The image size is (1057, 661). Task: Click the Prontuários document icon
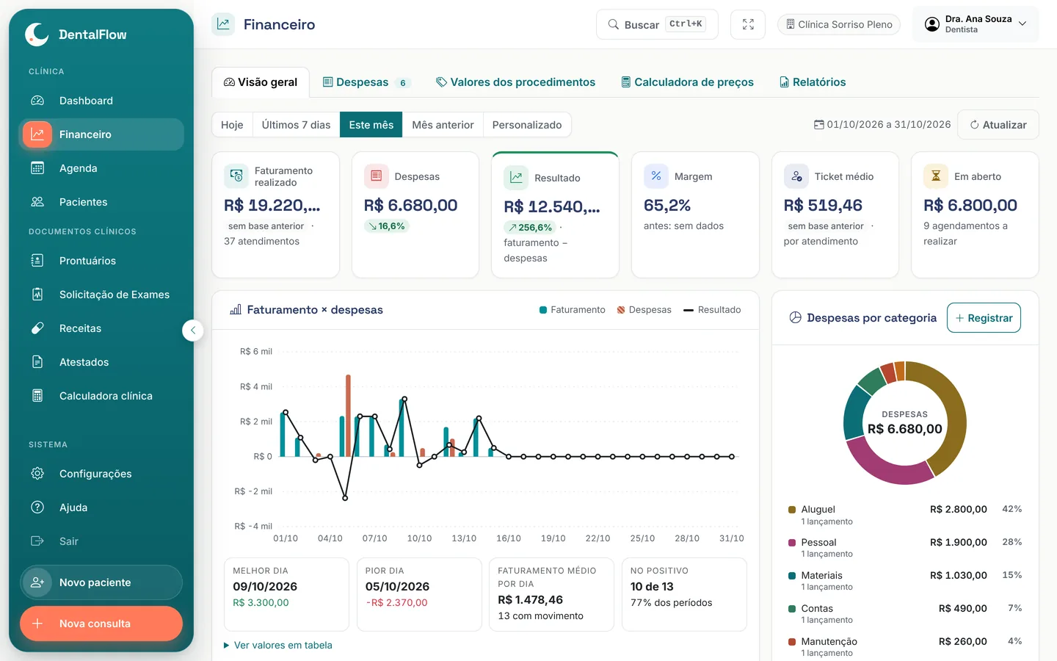[x=37, y=261]
